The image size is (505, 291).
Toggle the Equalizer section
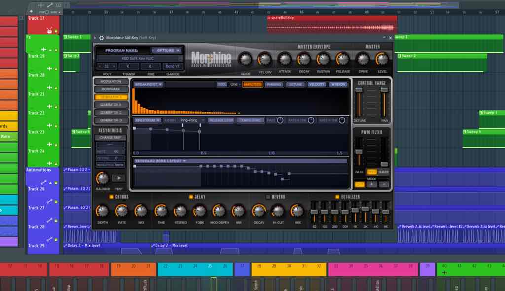point(337,197)
